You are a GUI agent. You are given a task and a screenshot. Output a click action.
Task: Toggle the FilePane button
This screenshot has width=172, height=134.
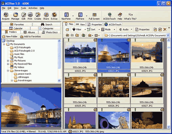point(80,16)
